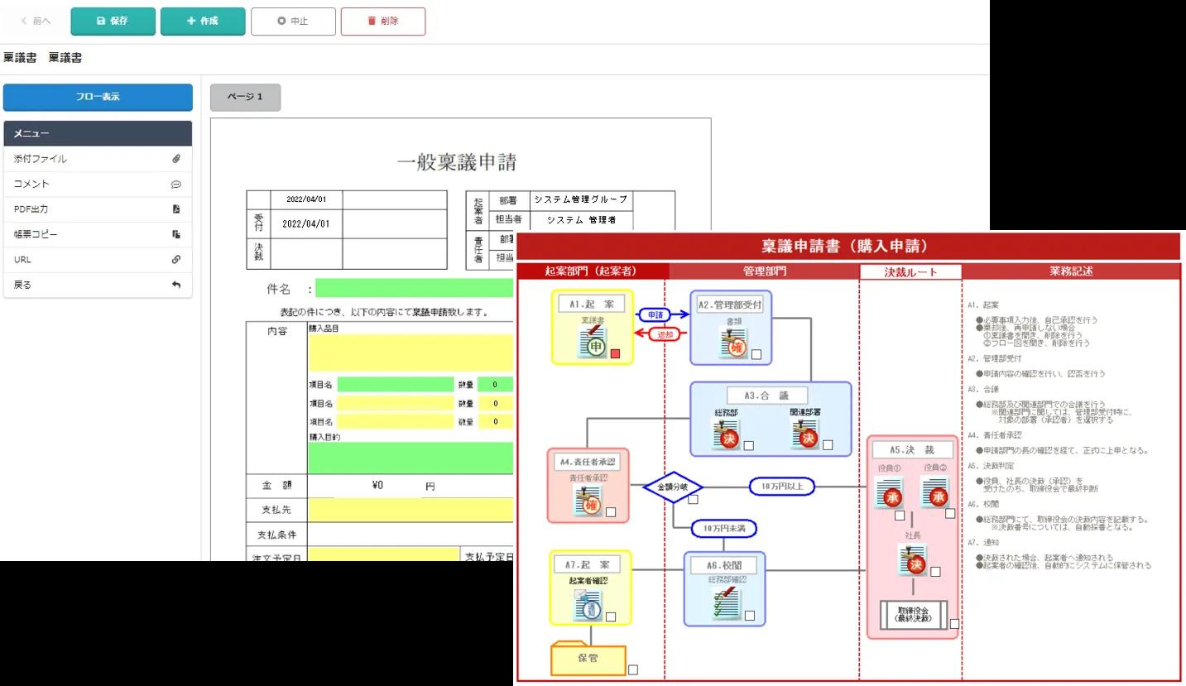Image resolution: width=1186 pixels, height=686 pixels.
Task: Check the box in A2.管理部受付 step
Action: pyautogui.click(x=756, y=355)
